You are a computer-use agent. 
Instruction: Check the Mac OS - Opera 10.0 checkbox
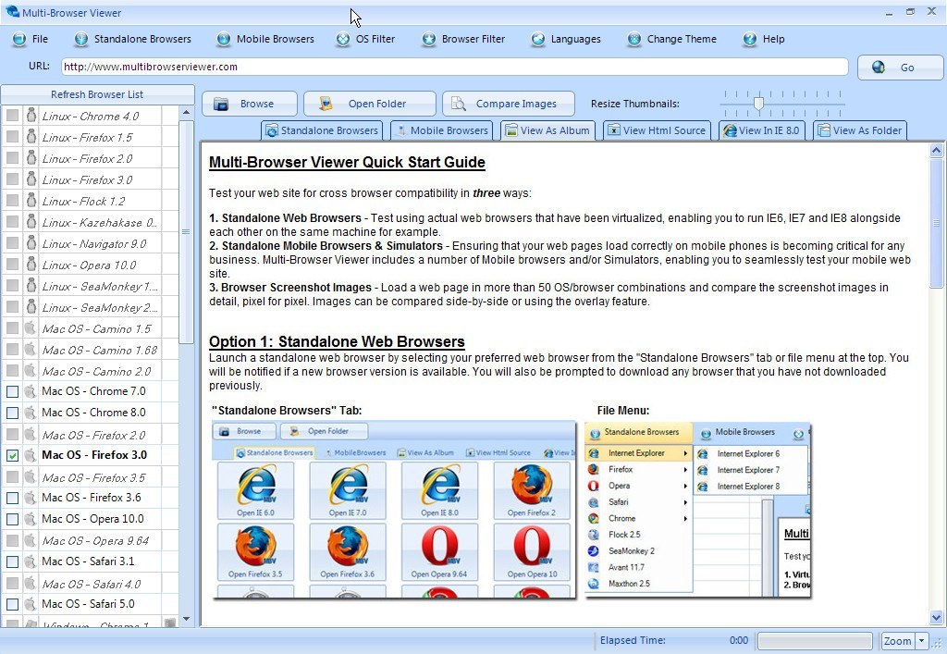(x=12, y=519)
